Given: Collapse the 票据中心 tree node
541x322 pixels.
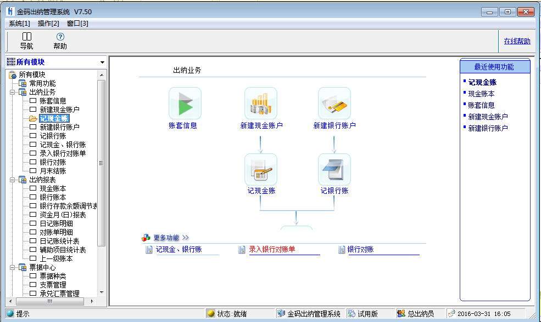Looking at the screenshot, I should coord(13,267).
